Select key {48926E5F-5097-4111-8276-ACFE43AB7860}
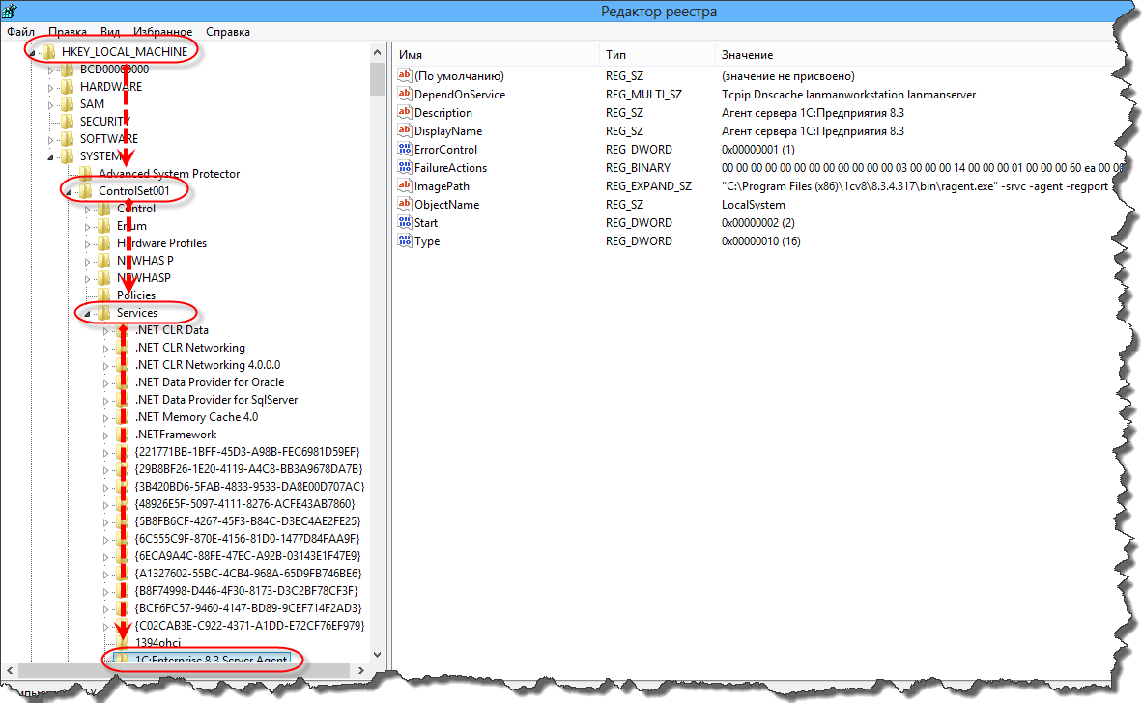This screenshot has height=703, width=1142. [x=245, y=504]
